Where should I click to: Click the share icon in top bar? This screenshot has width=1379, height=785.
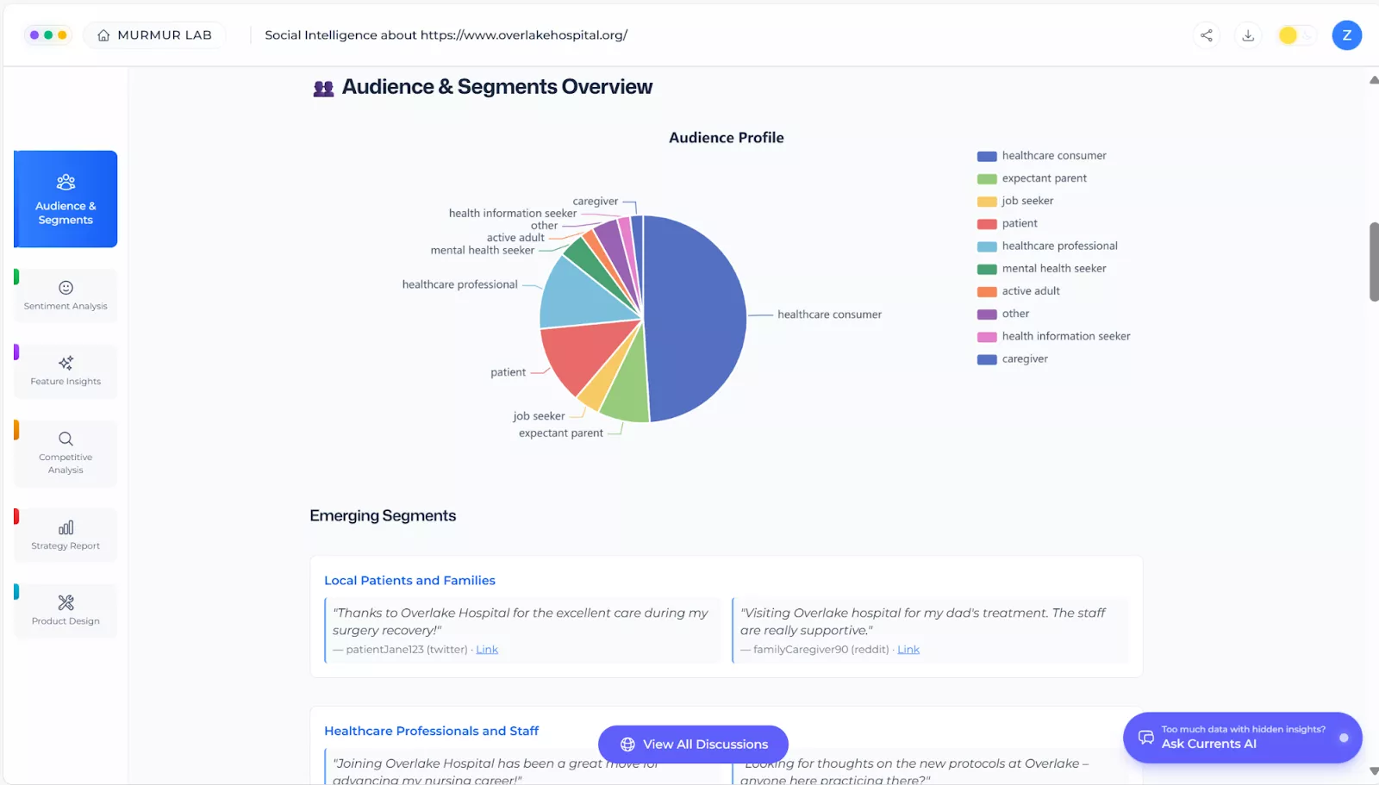1207,35
